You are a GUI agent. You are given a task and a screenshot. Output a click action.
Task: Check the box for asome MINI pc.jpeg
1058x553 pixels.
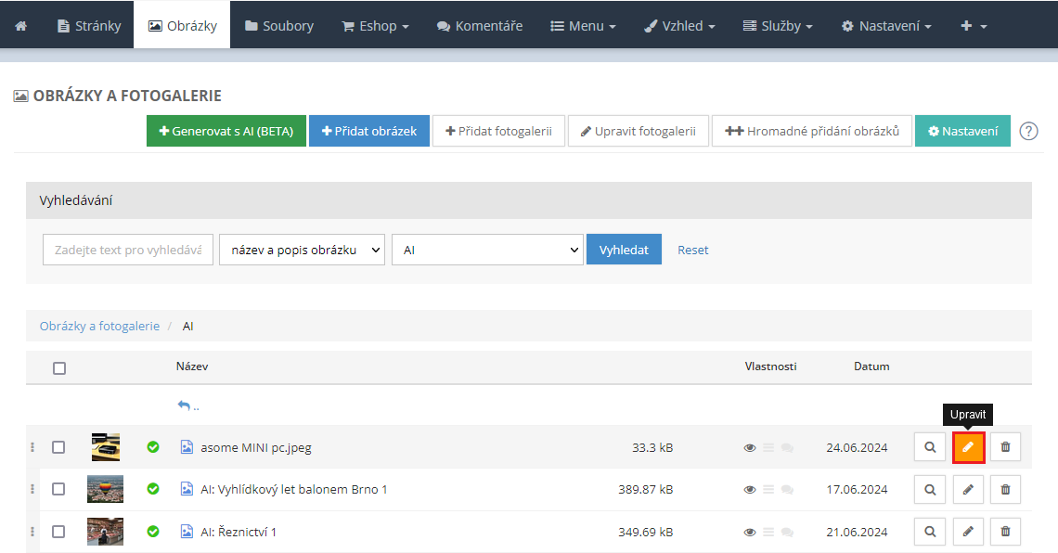(58, 447)
